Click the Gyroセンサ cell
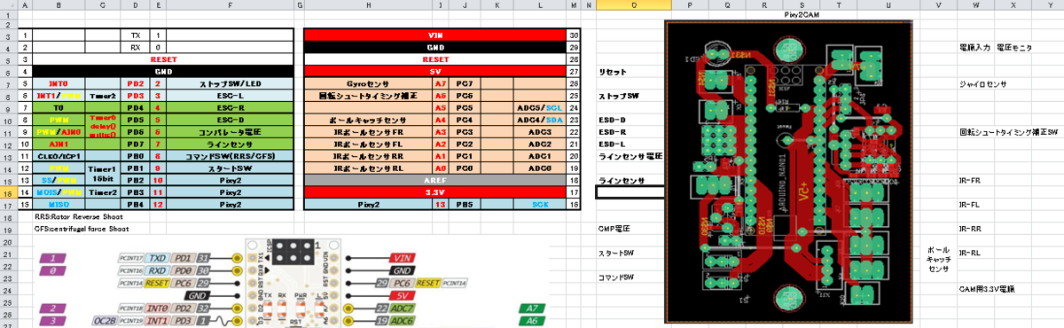 pyautogui.click(x=368, y=83)
